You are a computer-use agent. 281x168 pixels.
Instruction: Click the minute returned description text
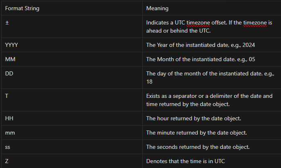197,133
